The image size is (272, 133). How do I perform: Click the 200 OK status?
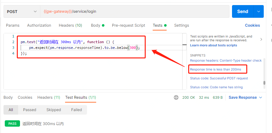tap(189, 97)
